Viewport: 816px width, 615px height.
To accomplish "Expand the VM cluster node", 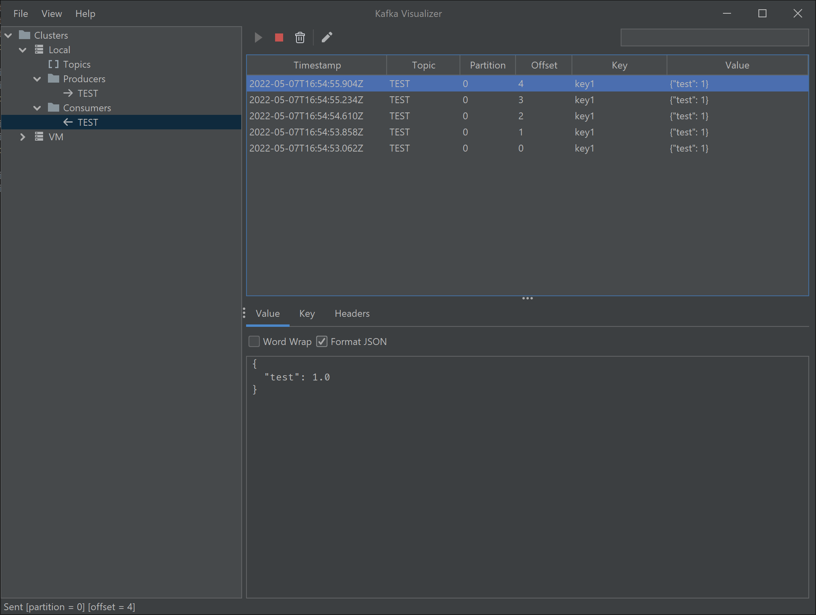I will pyautogui.click(x=23, y=137).
